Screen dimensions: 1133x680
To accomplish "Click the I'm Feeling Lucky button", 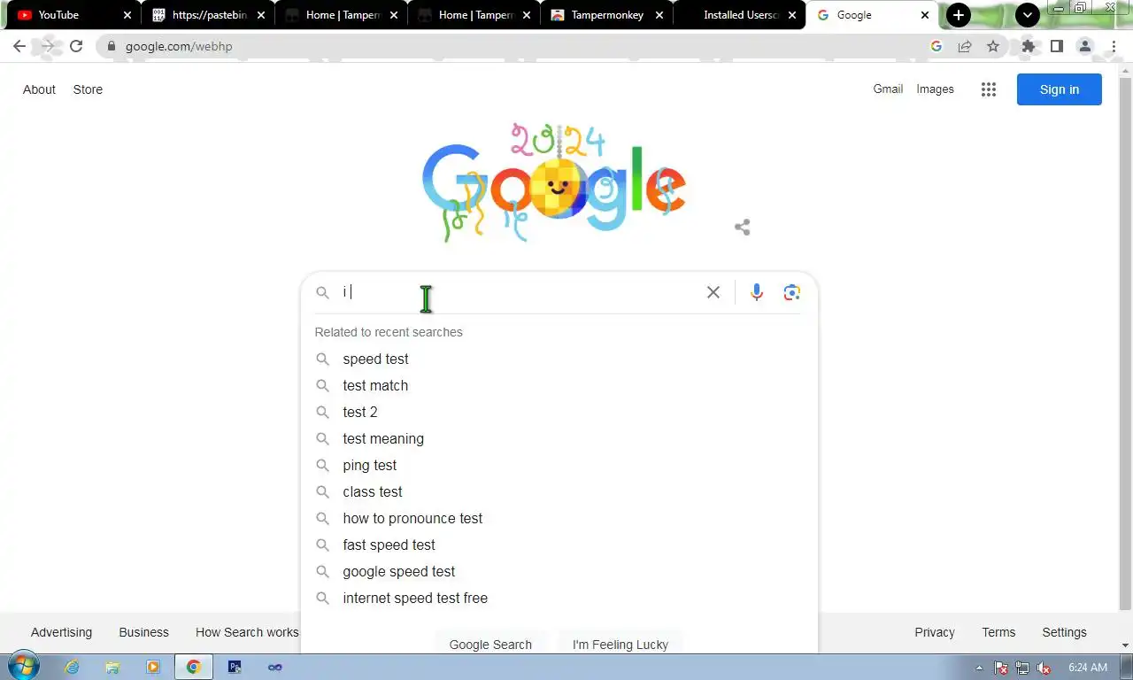I will click(x=620, y=645).
